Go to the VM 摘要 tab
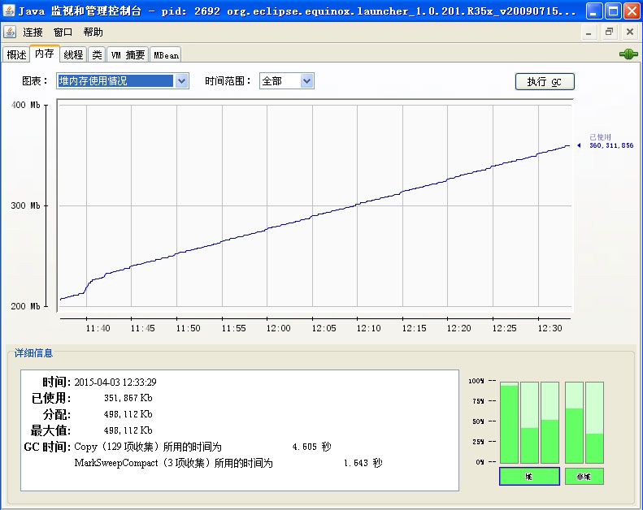643x510 pixels. pos(128,55)
